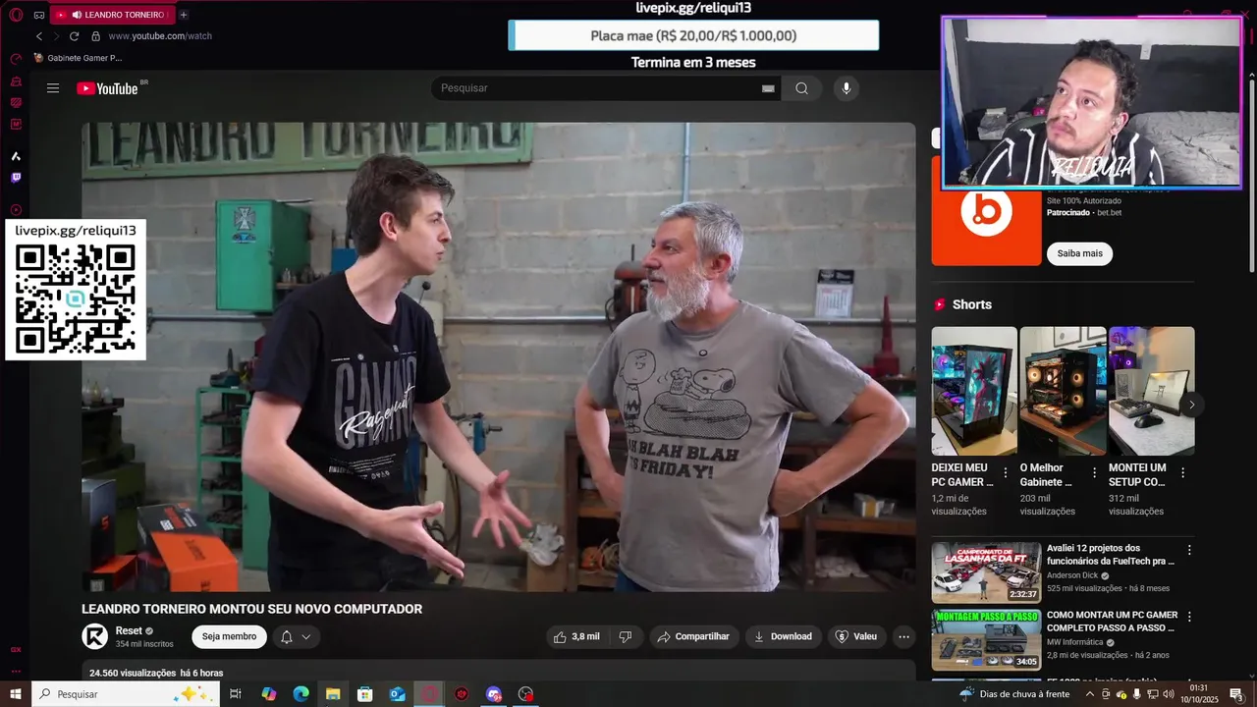Open GX Control speedometer in sidebar
This screenshot has width=1257, height=707.
click(16, 59)
